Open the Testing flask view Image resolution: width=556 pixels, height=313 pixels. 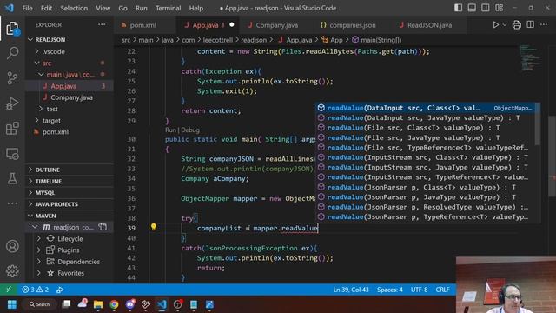click(12, 178)
